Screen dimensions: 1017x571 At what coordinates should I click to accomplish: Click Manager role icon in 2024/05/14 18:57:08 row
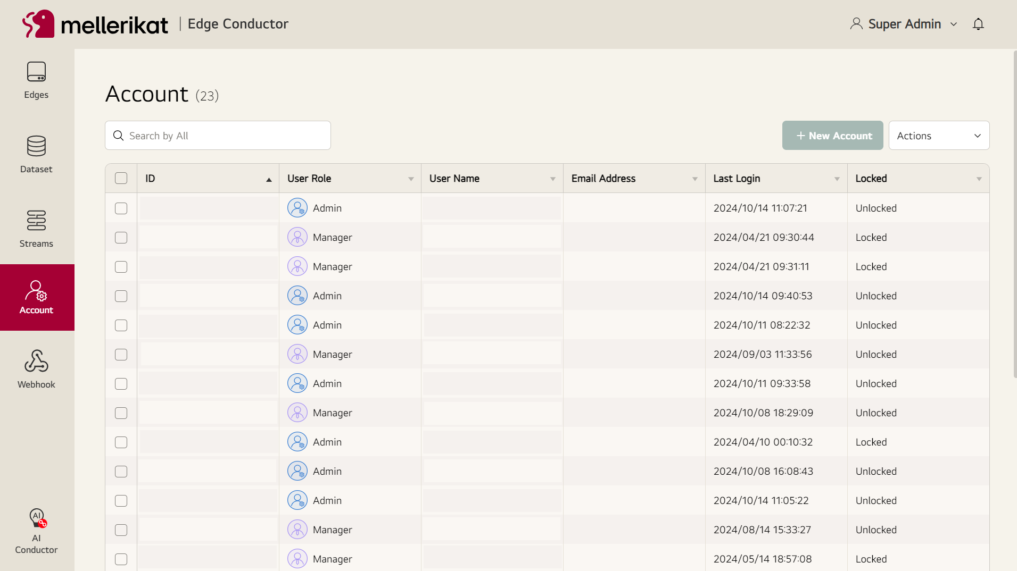coord(297,559)
